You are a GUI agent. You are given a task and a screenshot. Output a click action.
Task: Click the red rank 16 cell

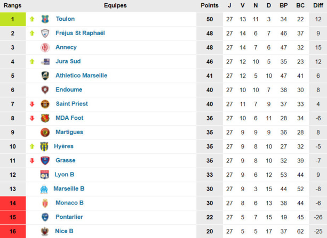tap(13, 231)
